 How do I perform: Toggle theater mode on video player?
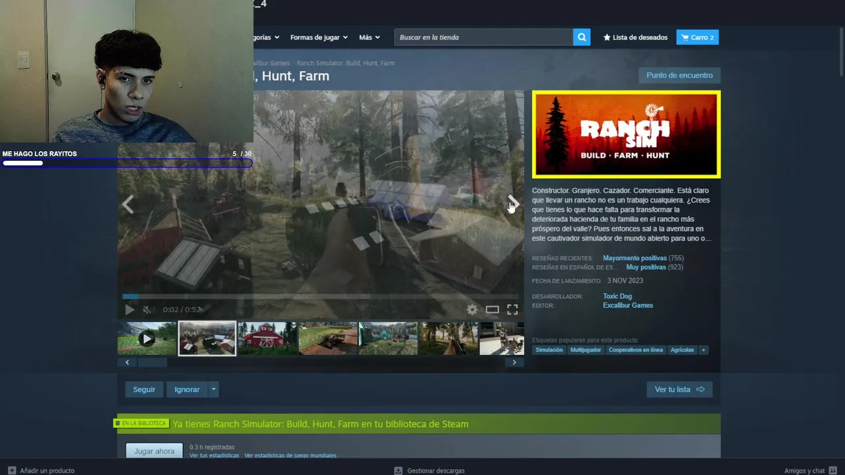pos(492,309)
